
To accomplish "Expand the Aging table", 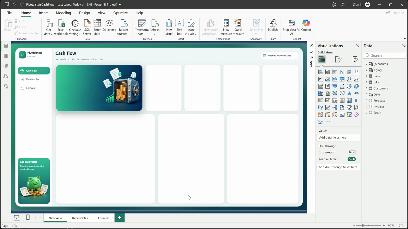I will click(366, 70).
